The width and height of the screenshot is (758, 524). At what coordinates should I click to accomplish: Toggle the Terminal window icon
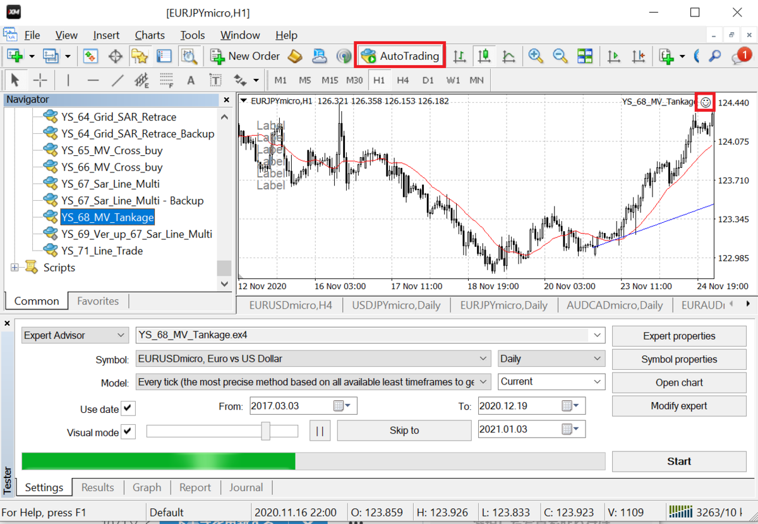164,56
